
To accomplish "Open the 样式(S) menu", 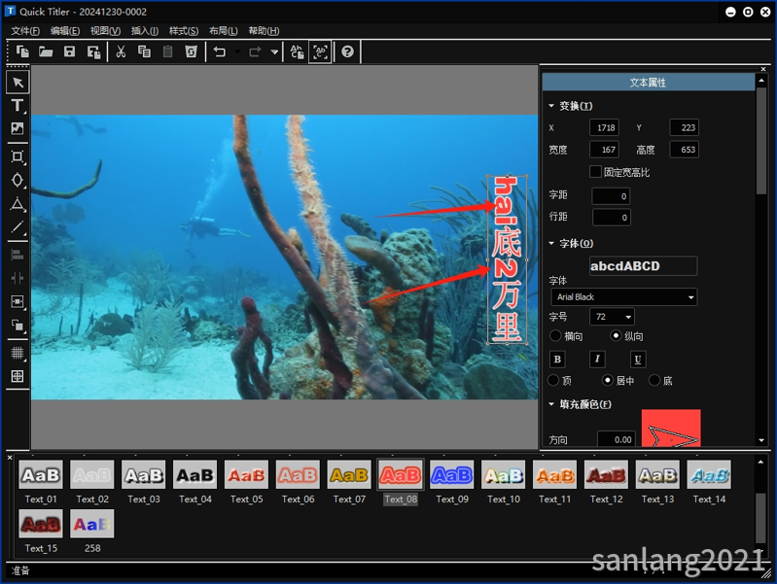I will click(184, 31).
